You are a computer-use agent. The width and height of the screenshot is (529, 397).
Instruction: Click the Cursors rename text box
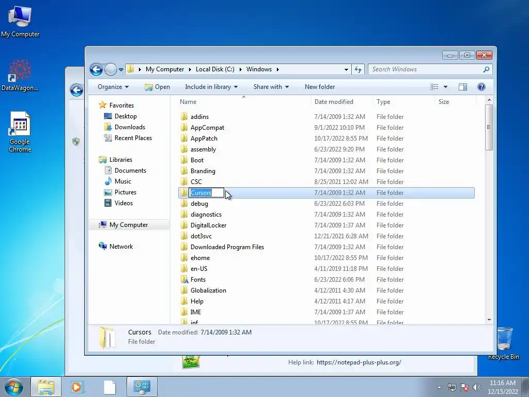click(x=206, y=193)
